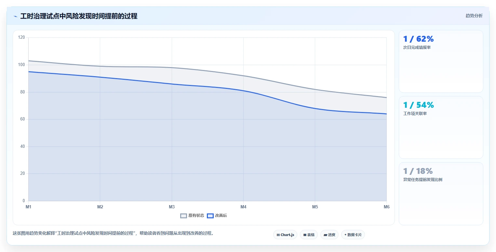Viewport: 496px width, 252px height.
Task: Toggle the 改善后 legend swatch
Action: (x=210, y=216)
